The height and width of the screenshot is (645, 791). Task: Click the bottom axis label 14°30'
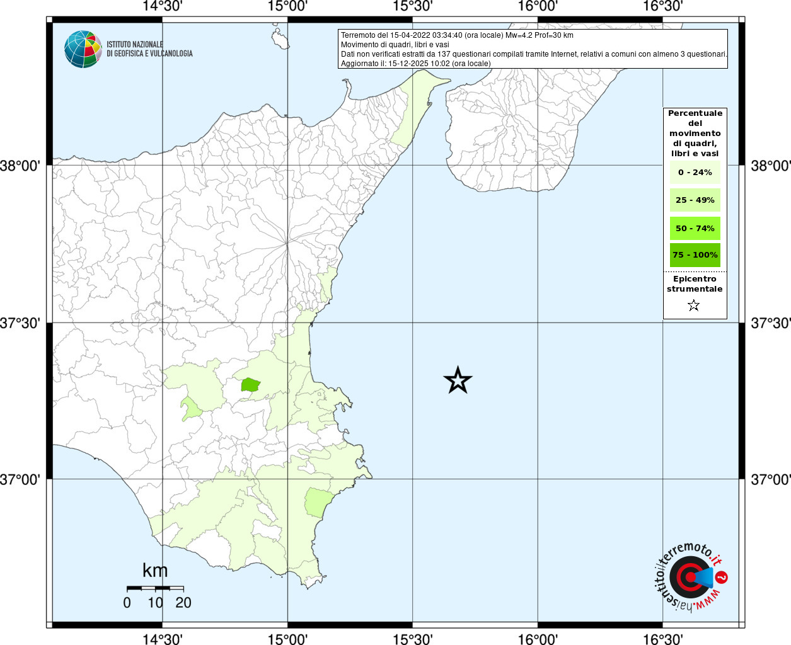pos(162,639)
